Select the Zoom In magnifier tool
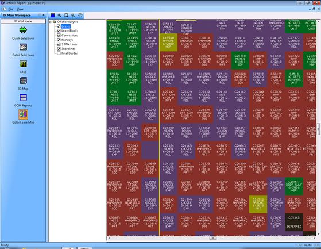 click(x=60, y=16)
